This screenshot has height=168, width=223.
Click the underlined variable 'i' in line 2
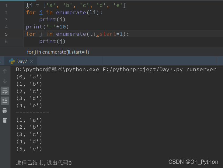tap(41, 13)
